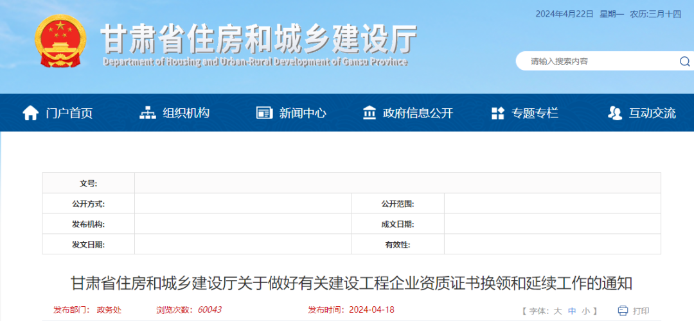Click the 发文日期 table label
This screenshot has height=321, width=694.
(89, 245)
